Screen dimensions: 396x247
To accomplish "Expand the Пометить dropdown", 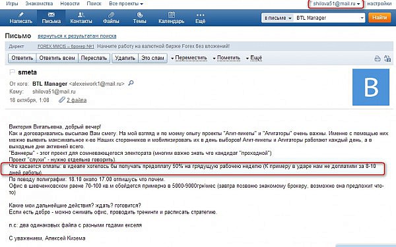I will [x=226, y=58].
